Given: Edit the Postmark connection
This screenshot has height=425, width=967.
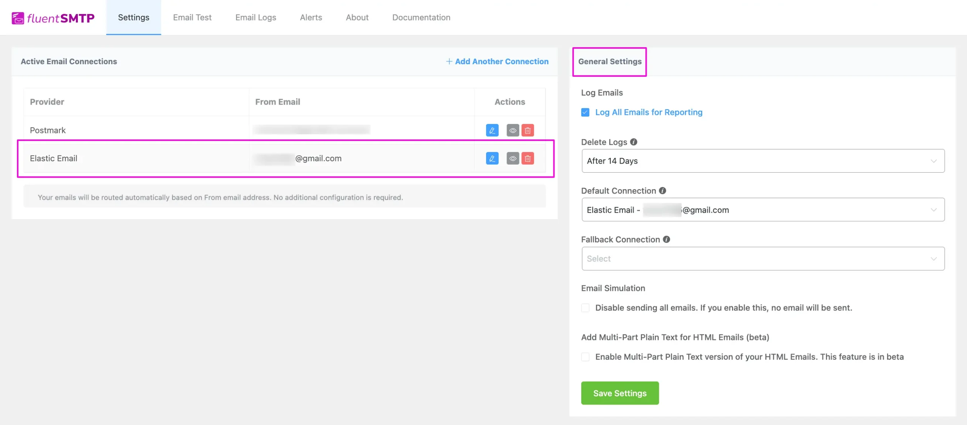Looking at the screenshot, I should tap(492, 130).
